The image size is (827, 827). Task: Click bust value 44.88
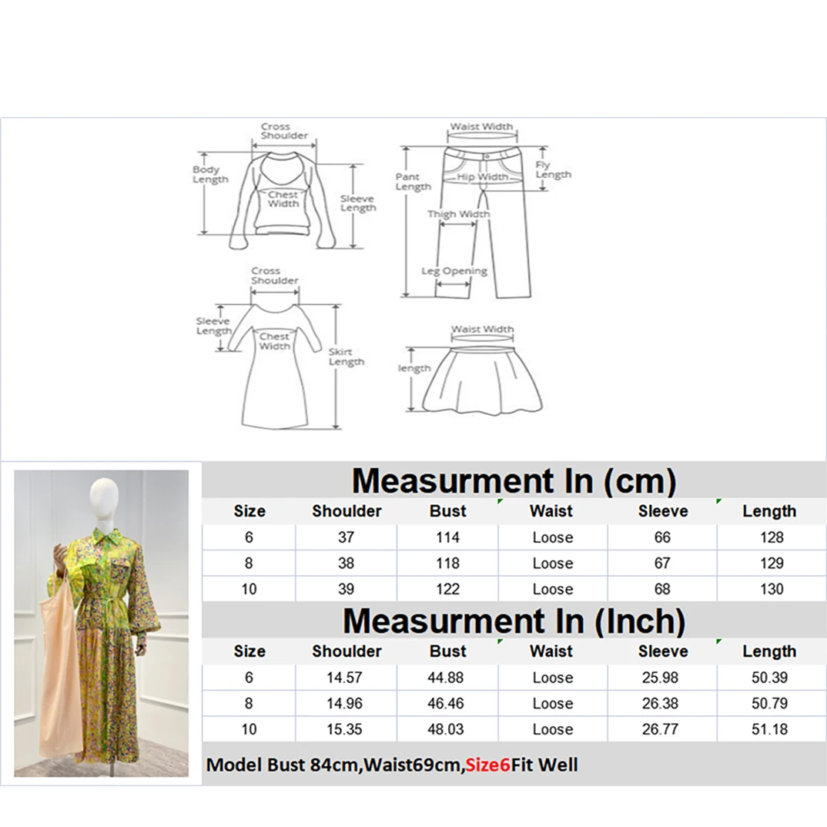[446, 678]
